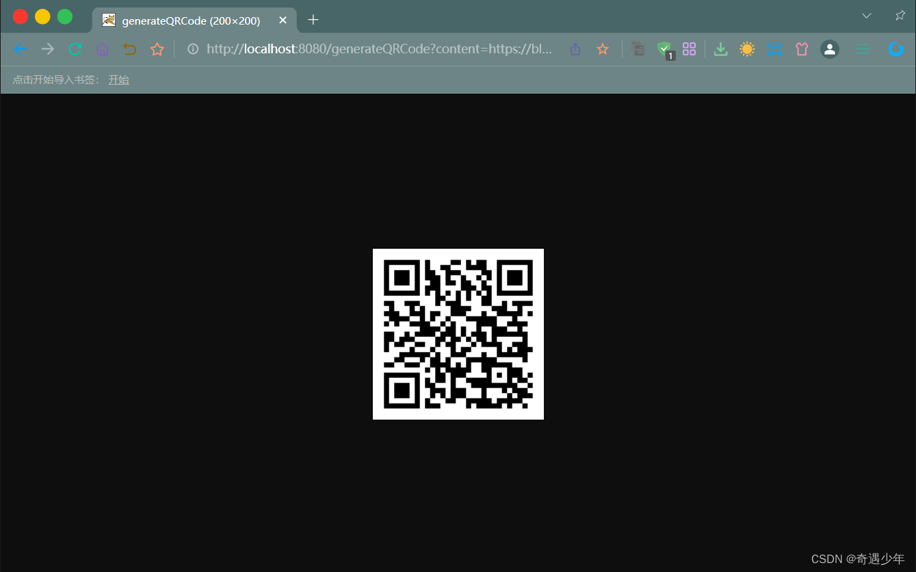Click the localhost:8080 address bar
This screenshot has width=916, height=572.
click(x=380, y=49)
